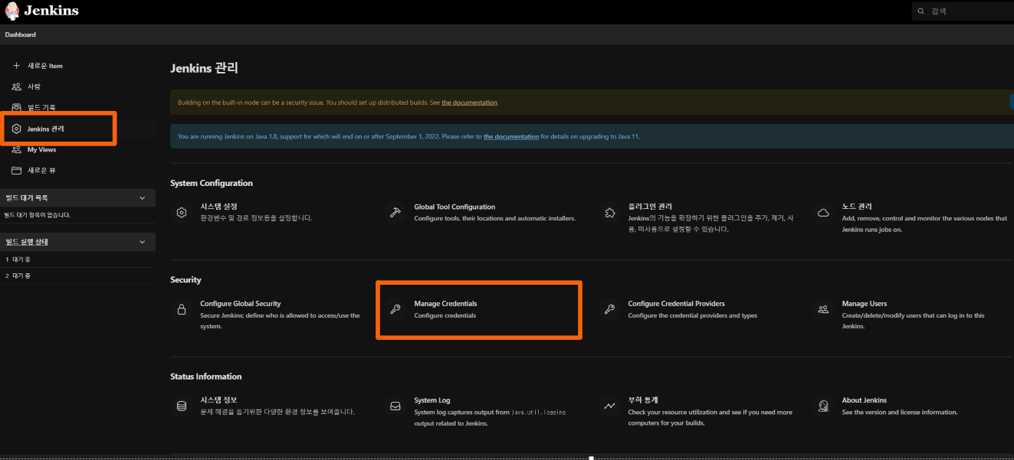1014x460 pixels.
Task: Click the hammer icon for Global Tool Configuration
Action: coord(395,213)
